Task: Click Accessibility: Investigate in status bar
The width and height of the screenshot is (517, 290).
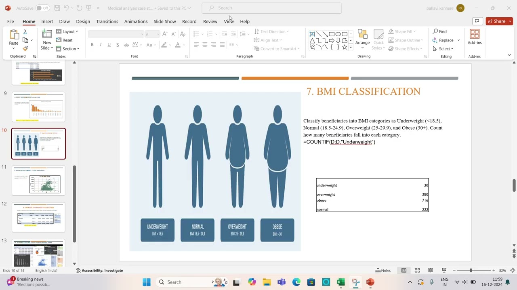Action: (99, 270)
